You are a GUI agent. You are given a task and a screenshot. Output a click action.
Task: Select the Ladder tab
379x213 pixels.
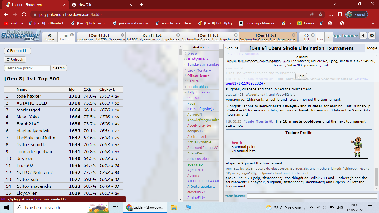point(65,37)
